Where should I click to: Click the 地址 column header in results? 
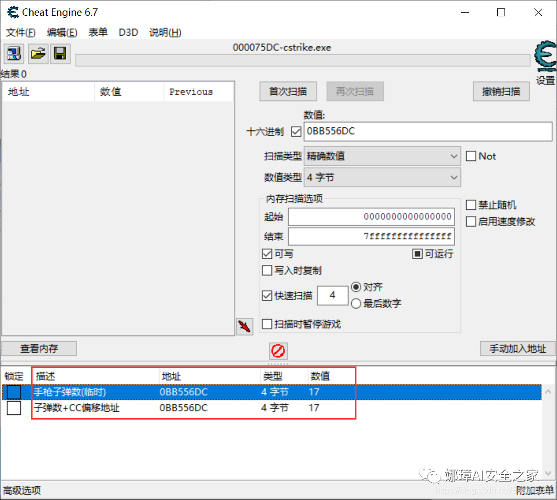tap(48, 92)
